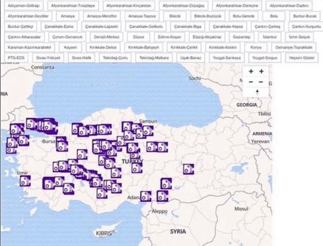The height and width of the screenshot is (246, 323).
Task: Open the PTS-EDS filter
Action: coord(16,58)
